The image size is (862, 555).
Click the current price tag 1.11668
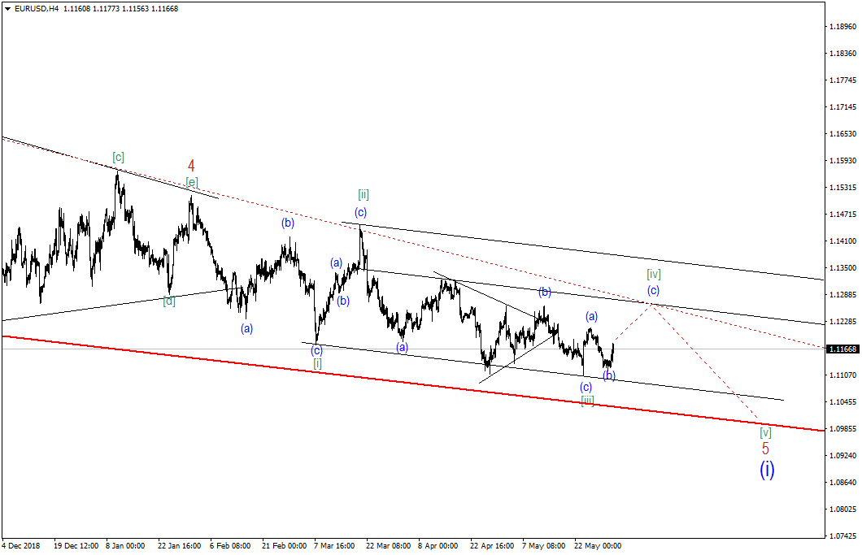[x=842, y=349]
